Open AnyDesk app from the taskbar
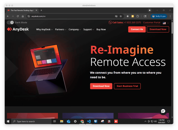This screenshot has width=178, height=130. [116, 121]
